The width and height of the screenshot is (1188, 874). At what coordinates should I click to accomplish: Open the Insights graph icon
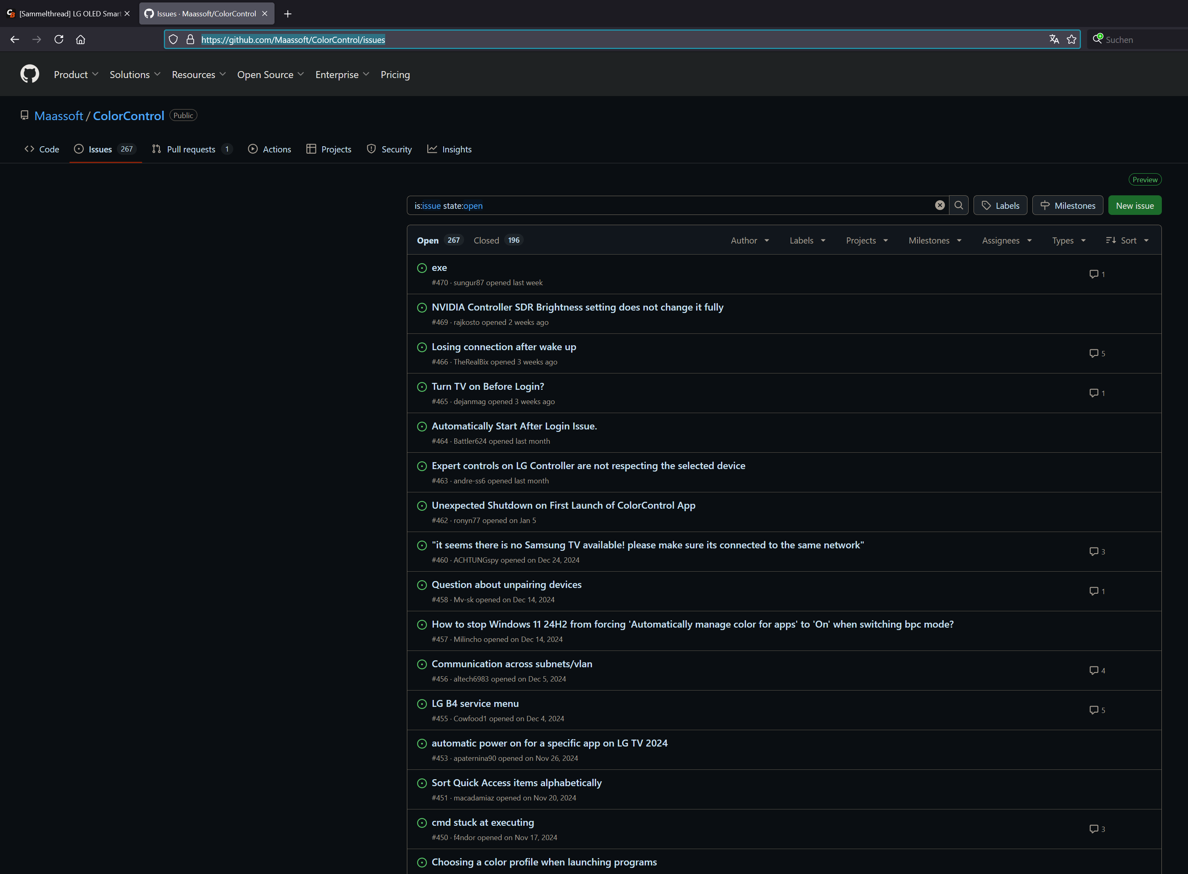pos(433,149)
